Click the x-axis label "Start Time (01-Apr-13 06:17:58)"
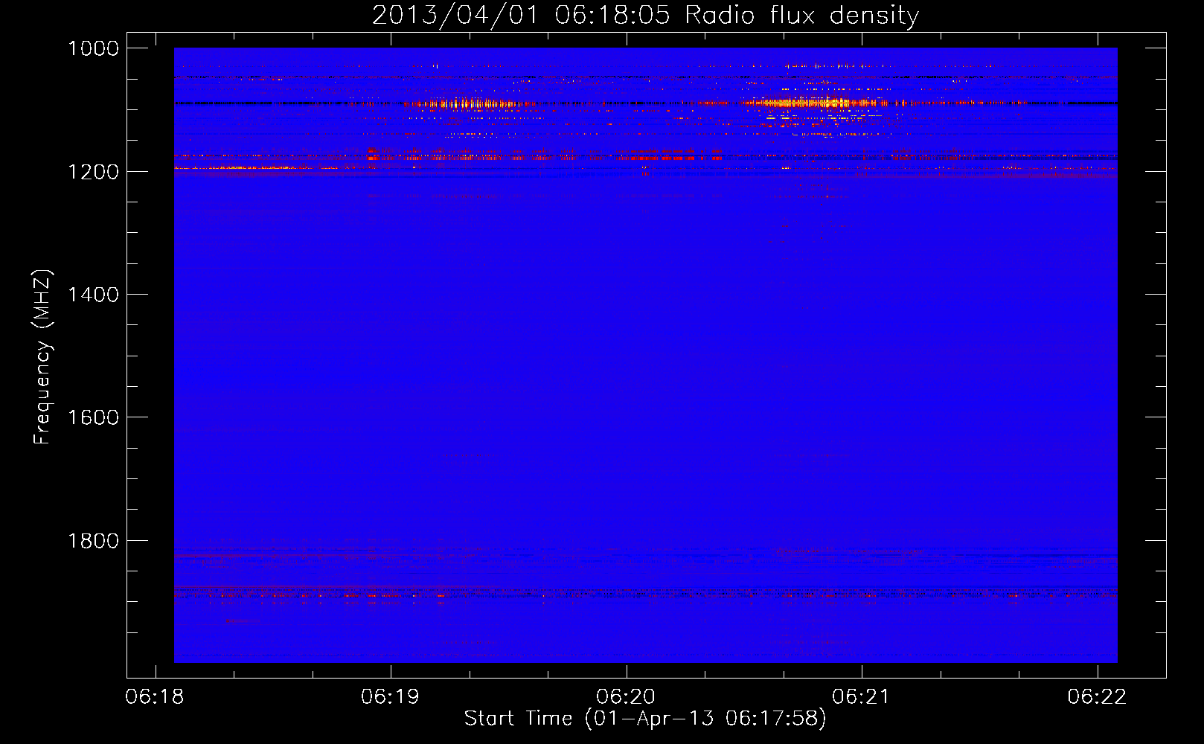Viewport: 1204px width, 744px height. (645, 719)
